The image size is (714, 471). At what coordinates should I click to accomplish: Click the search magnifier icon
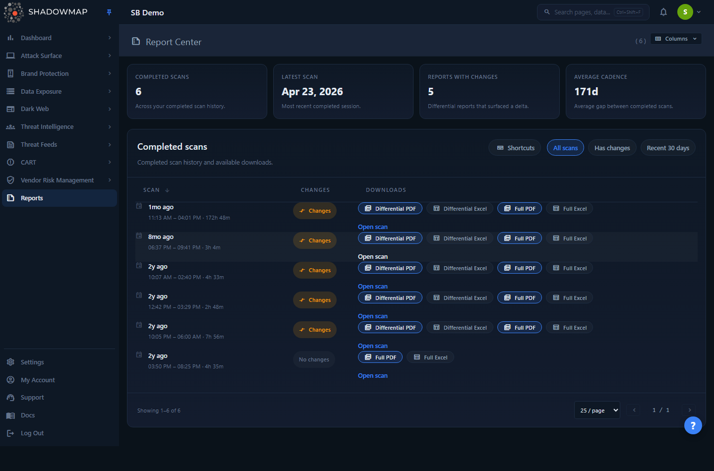tap(547, 12)
